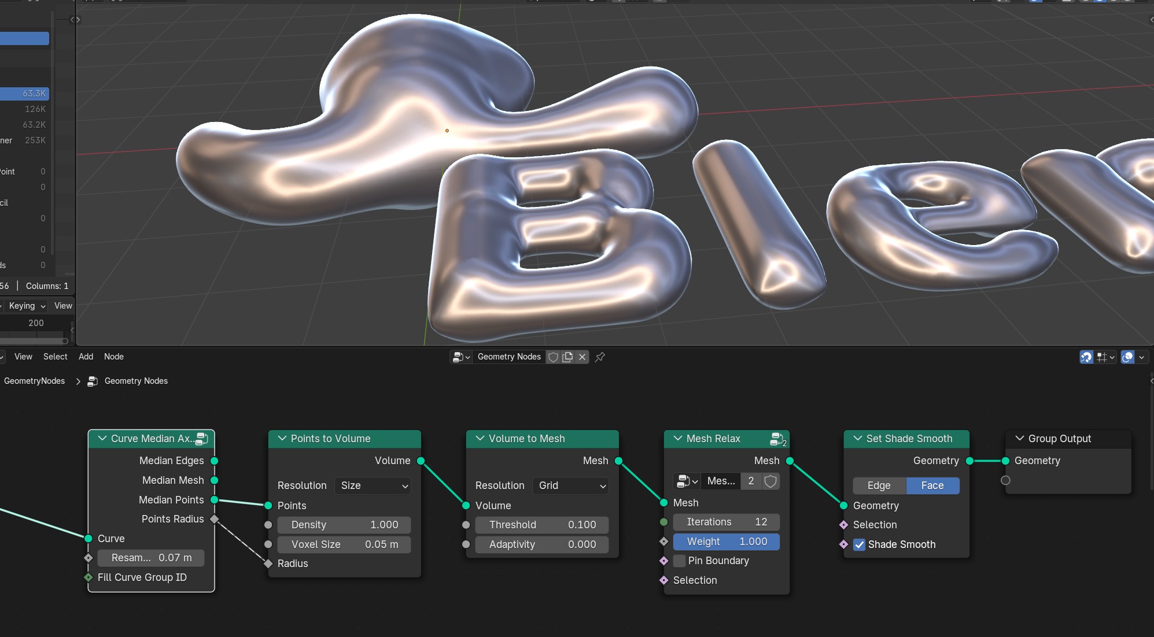Toggle node snapping magnet icon
Image resolution: width=1154 pixels, height=637 pixels.
[x=1086, y=357]
